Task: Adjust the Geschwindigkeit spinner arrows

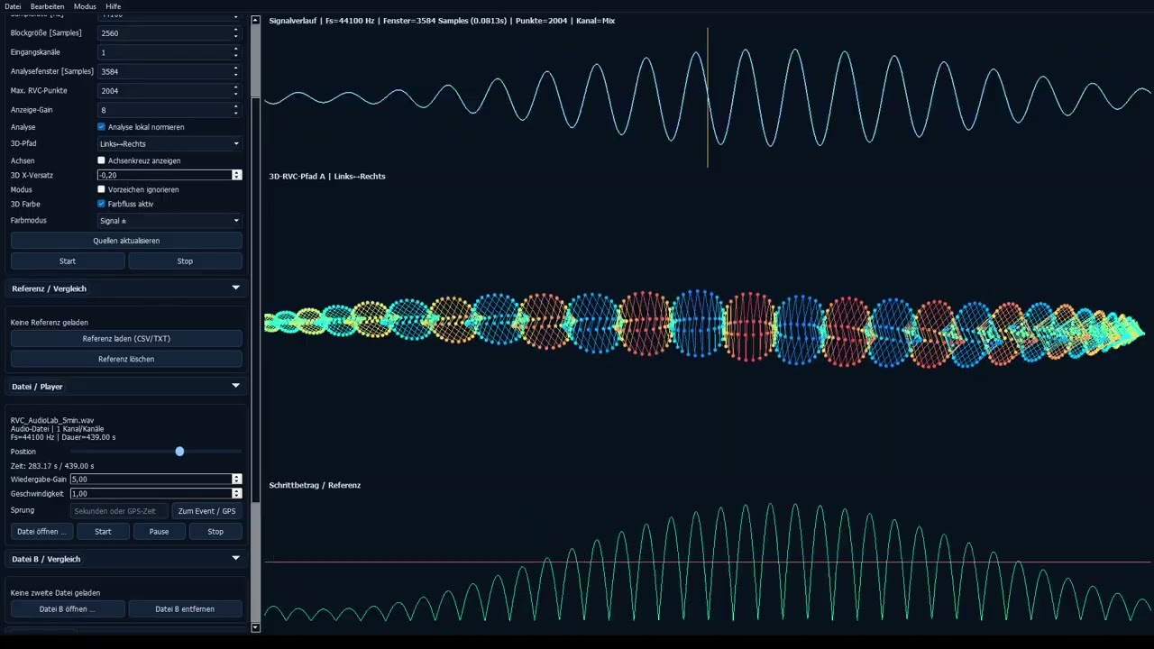Action: pos(237,493)
